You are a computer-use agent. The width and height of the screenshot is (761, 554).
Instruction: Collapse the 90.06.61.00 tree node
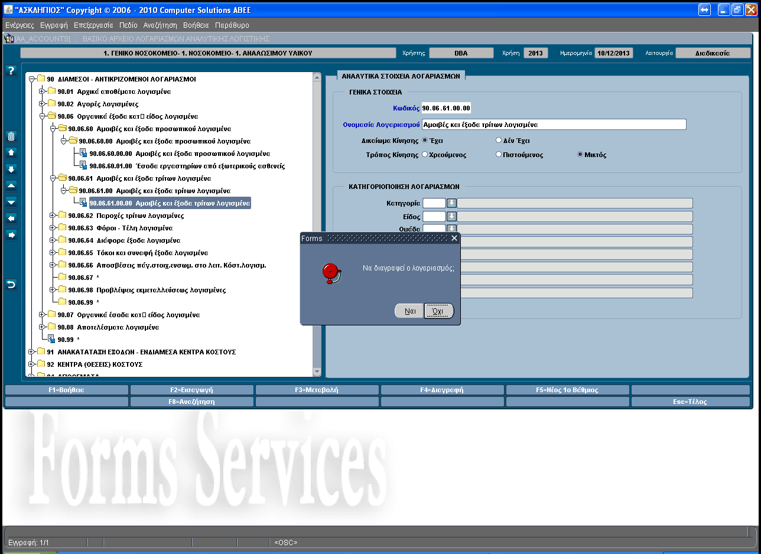pos(63,191)
